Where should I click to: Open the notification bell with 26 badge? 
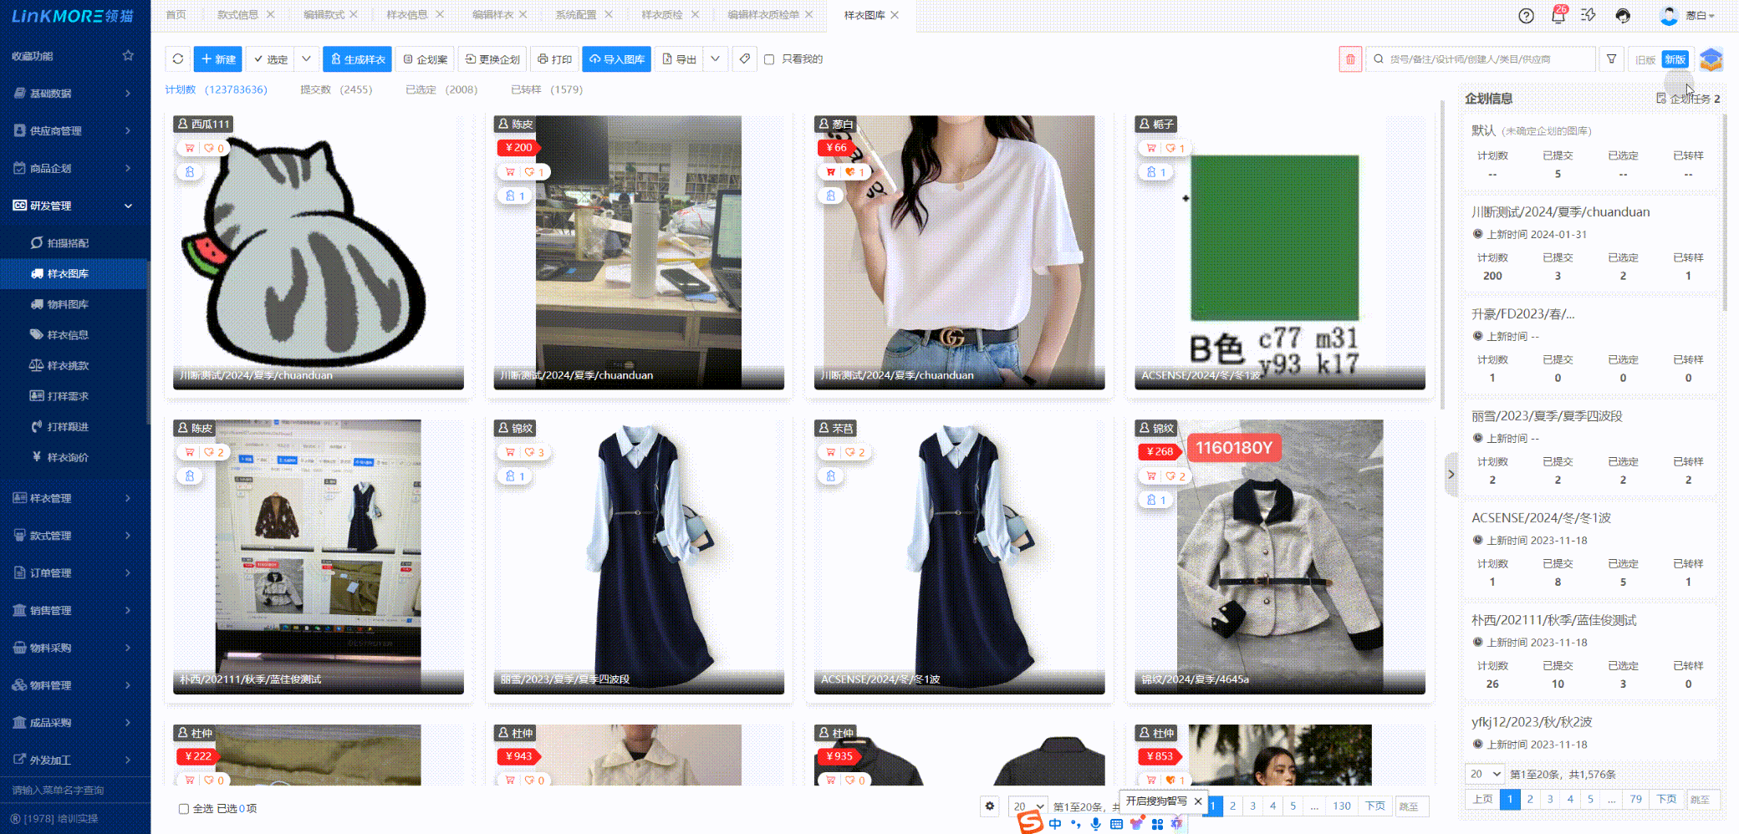coord(1558,16)
